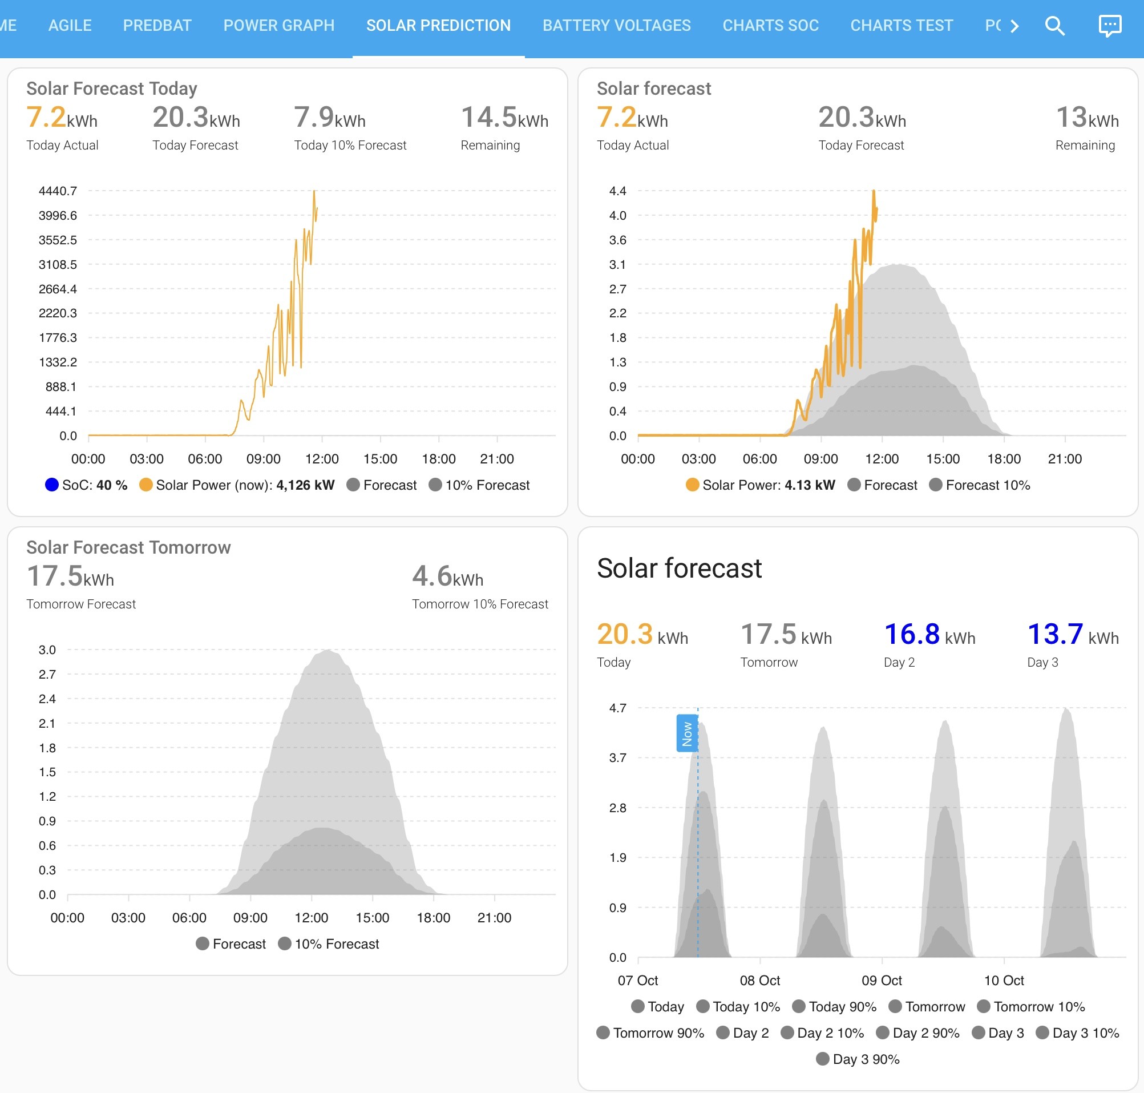Viewport: 1144px width, 1093px height.
Task: Click the Day 3 13.7 kWh value
Action: tap(1073, 634)
